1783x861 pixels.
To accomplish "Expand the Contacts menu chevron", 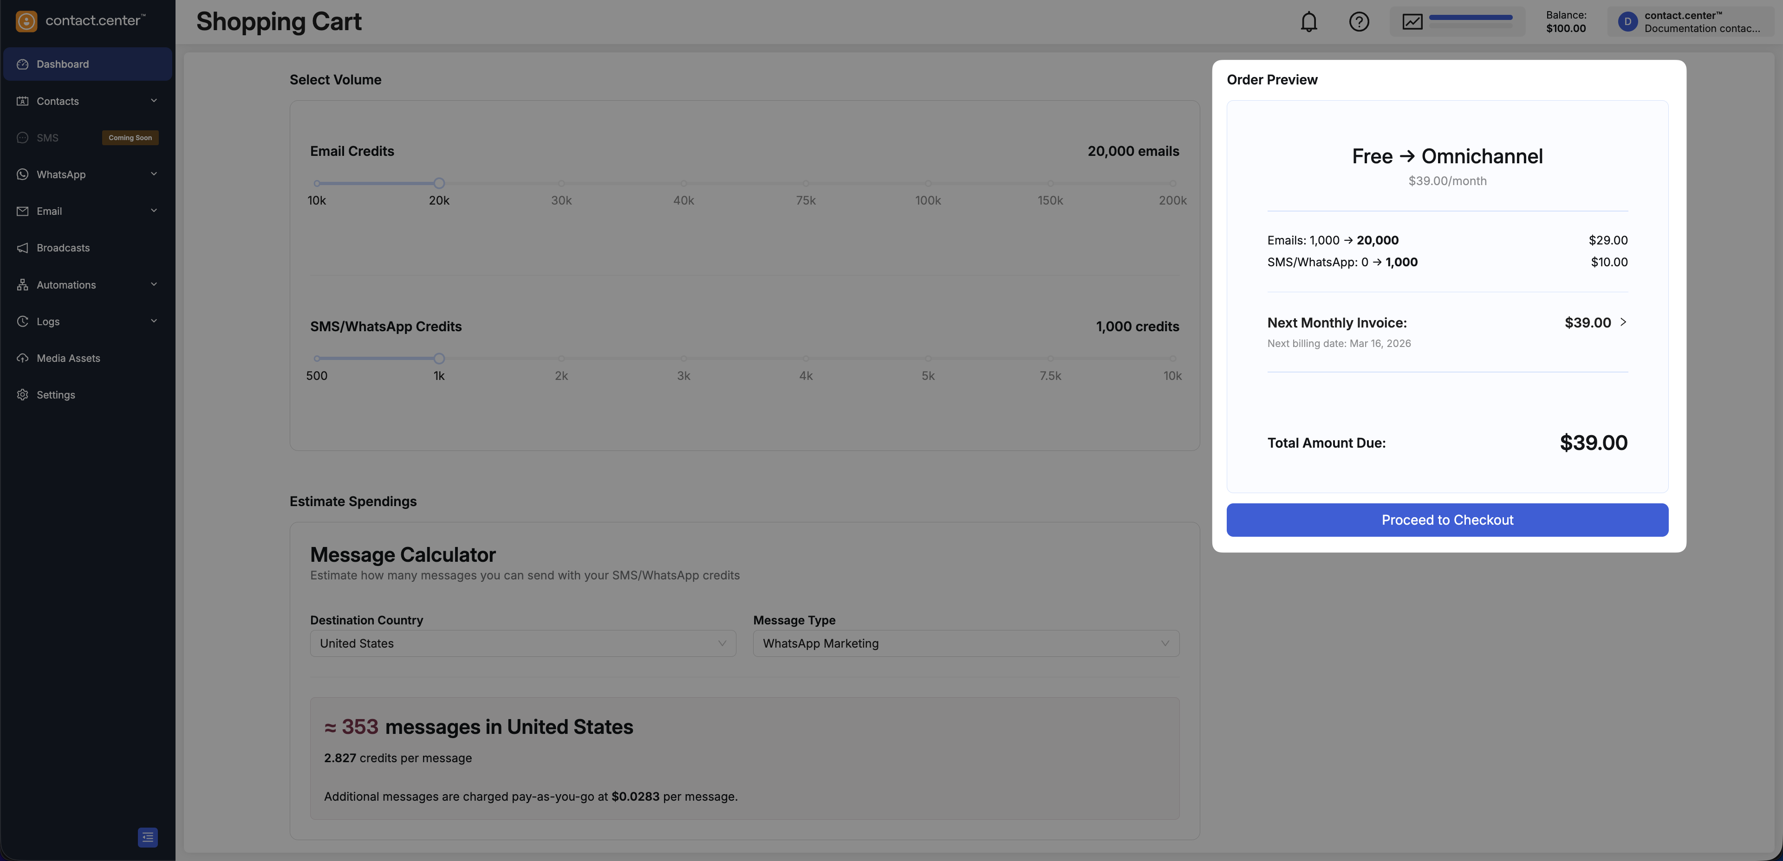I will 154,101.
